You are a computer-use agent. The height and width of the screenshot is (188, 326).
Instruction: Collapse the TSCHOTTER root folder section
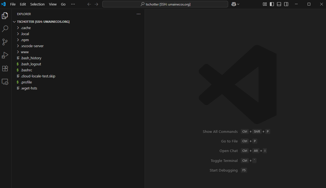coord(78,22)
